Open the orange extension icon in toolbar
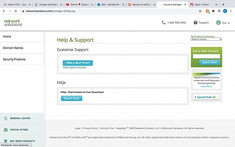 [x=208, y=11]
